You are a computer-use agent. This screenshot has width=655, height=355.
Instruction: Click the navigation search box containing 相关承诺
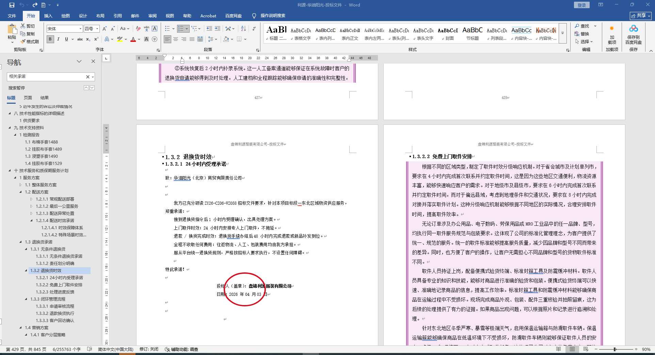[46, 77]
